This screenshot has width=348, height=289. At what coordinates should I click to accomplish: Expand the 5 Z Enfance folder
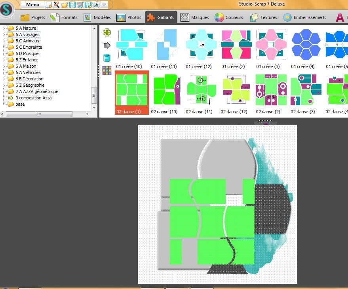[4, 60]
